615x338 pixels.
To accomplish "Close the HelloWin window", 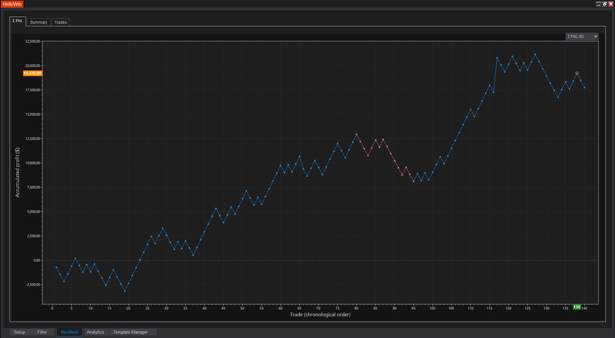I will point(611,4).
